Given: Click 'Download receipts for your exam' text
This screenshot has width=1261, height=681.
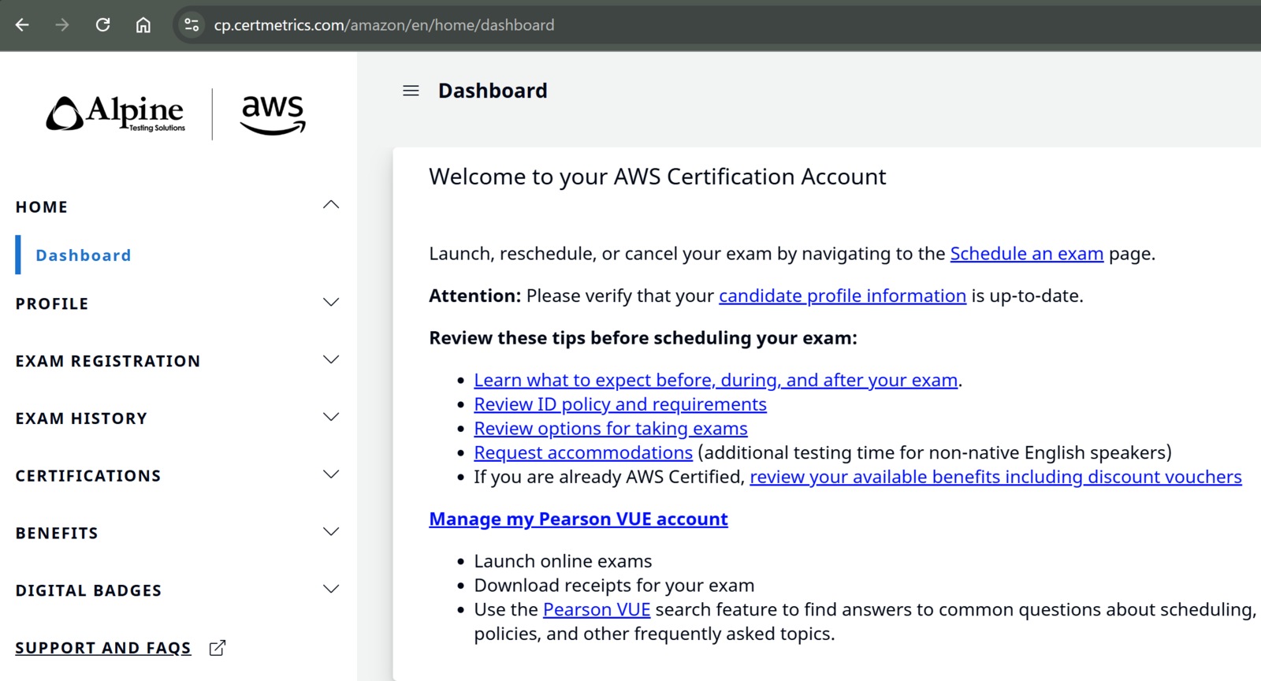Looking at the screenshot, I should point(614,586).
